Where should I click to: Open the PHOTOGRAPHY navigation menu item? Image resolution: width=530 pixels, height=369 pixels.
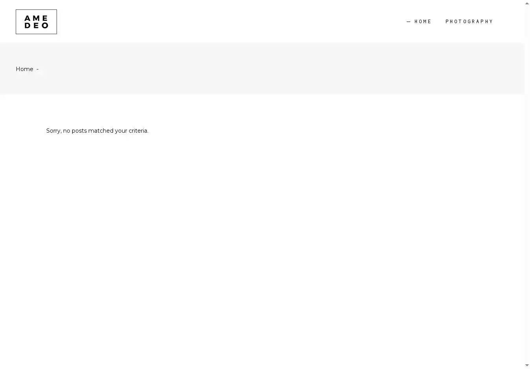(469, 22)
